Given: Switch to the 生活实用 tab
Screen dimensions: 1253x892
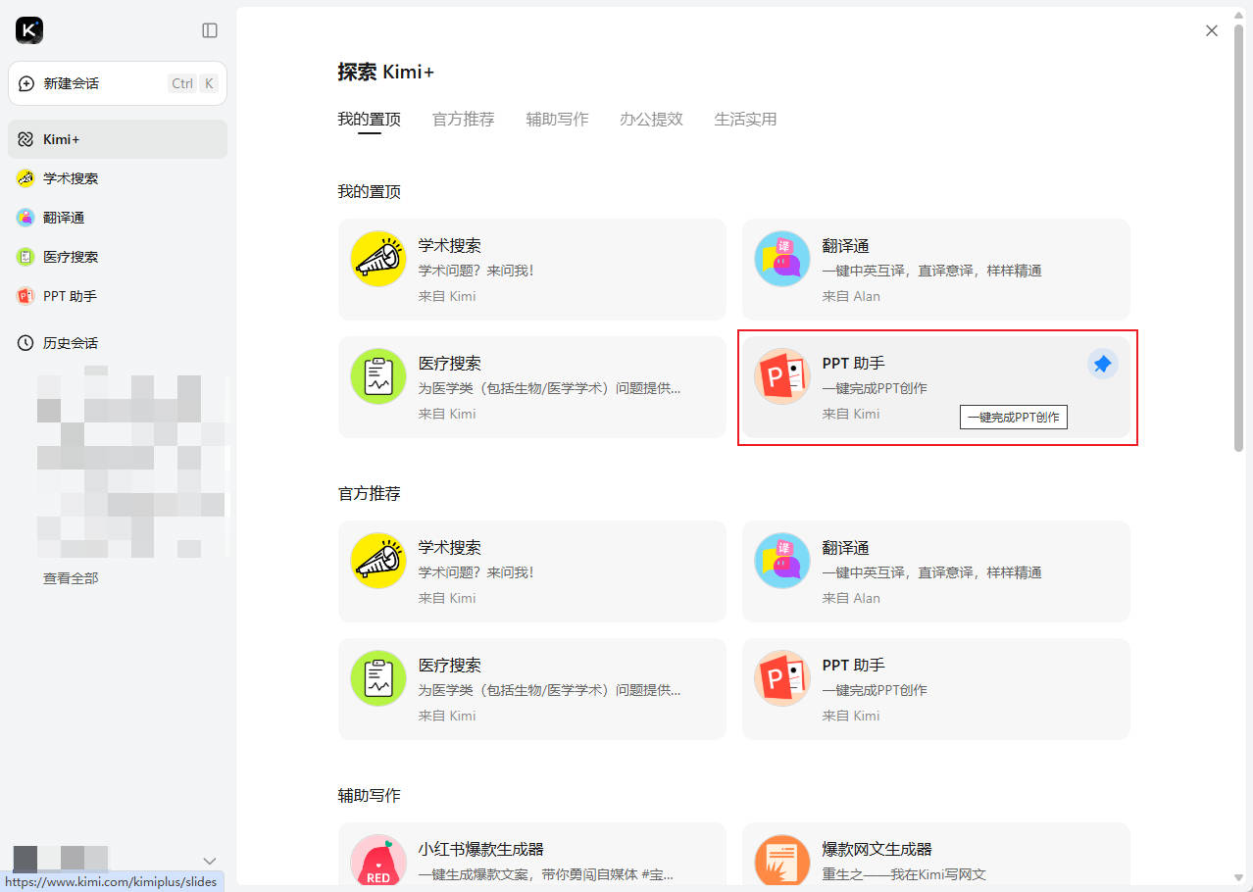Looking at the screenshot, I should pyautogui.click(x=746, y=120).
